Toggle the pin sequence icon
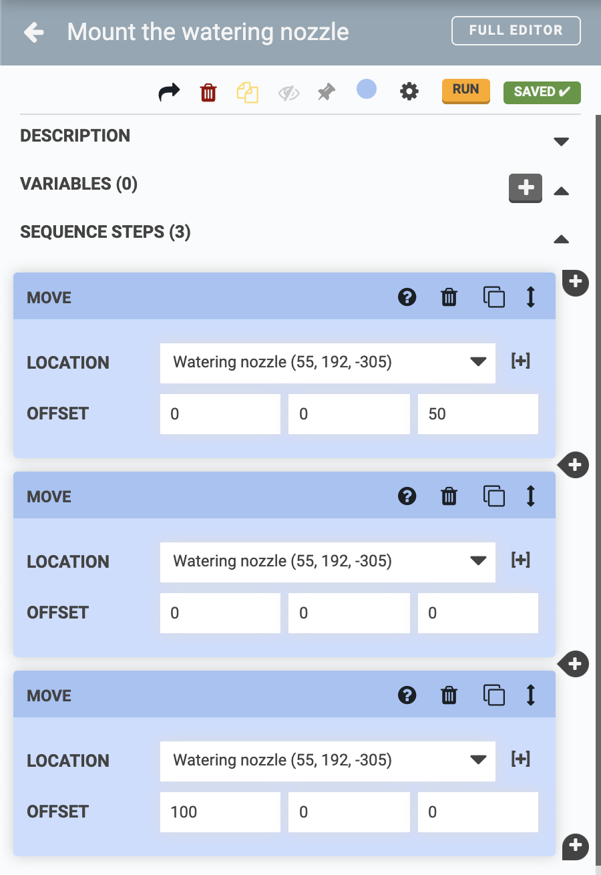Viewport: 601px width, 875px height. [326, 92]
